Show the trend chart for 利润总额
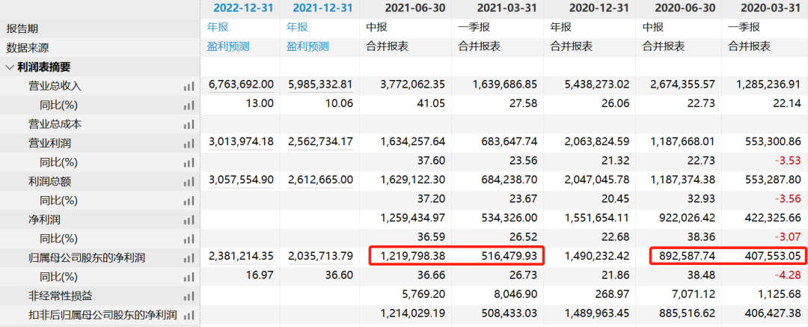808x327 pixels. point(189,182)
